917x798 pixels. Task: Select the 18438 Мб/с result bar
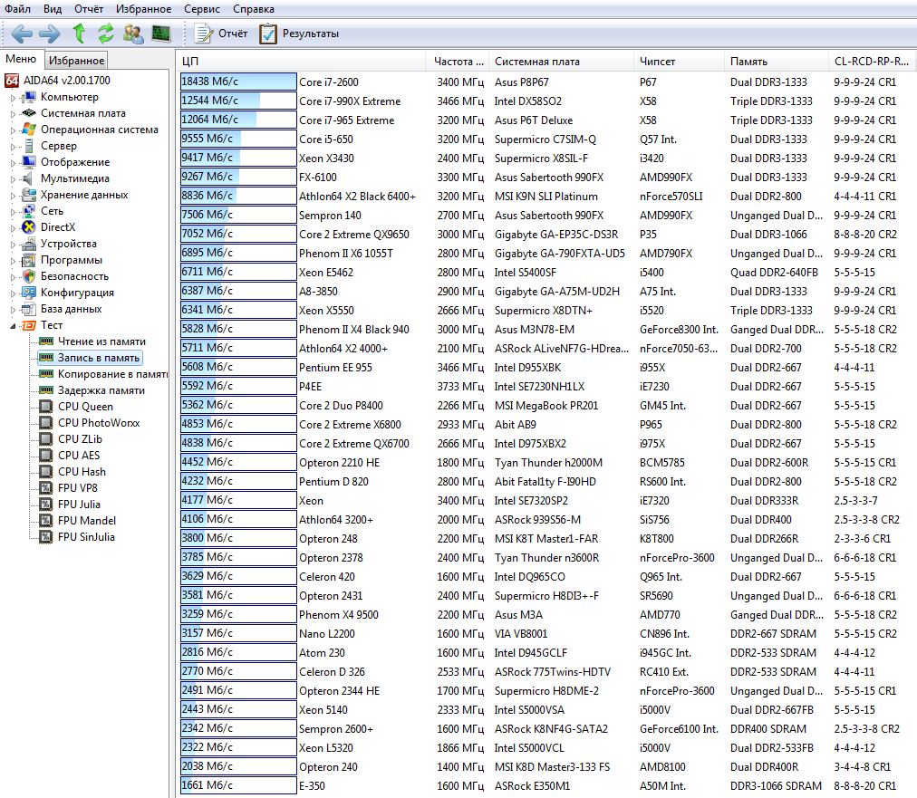pyautogui.click(x=238, y=82)
